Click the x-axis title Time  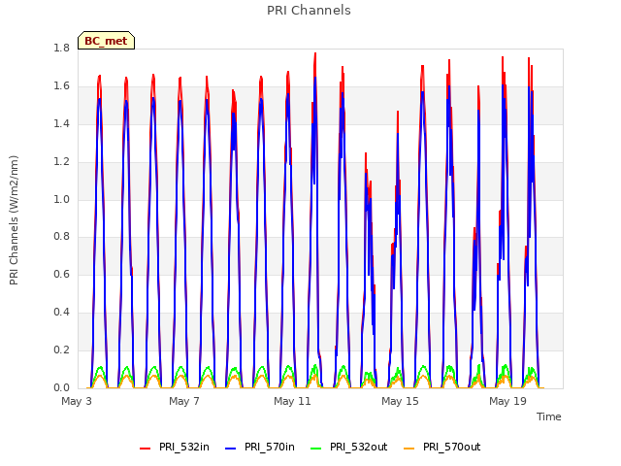549,416
